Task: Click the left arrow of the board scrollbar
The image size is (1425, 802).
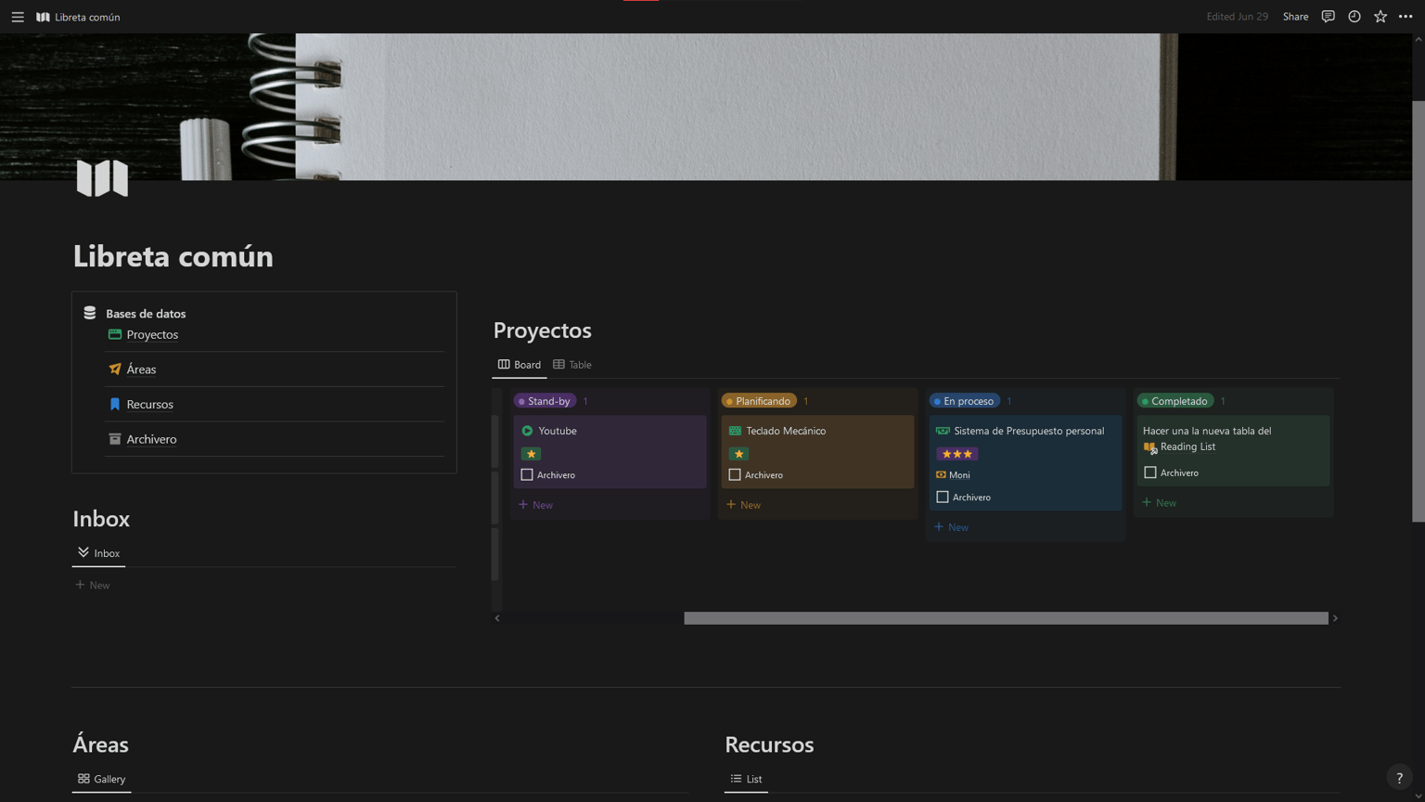Action: 497,618
